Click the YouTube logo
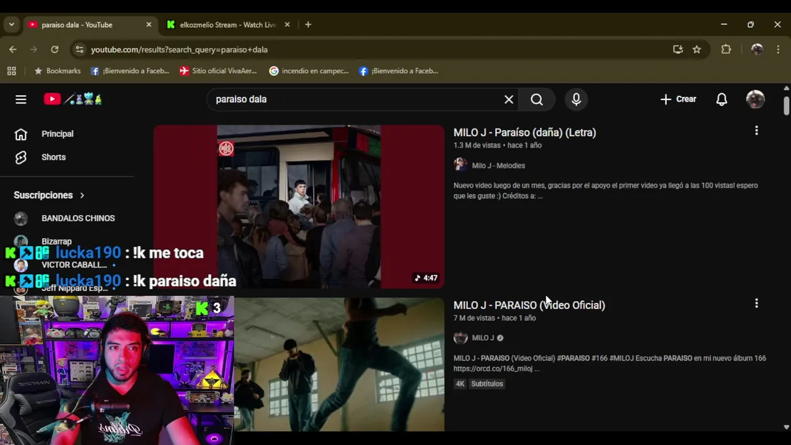The width and height of the screenshot is (791, 445). (72, 99)
